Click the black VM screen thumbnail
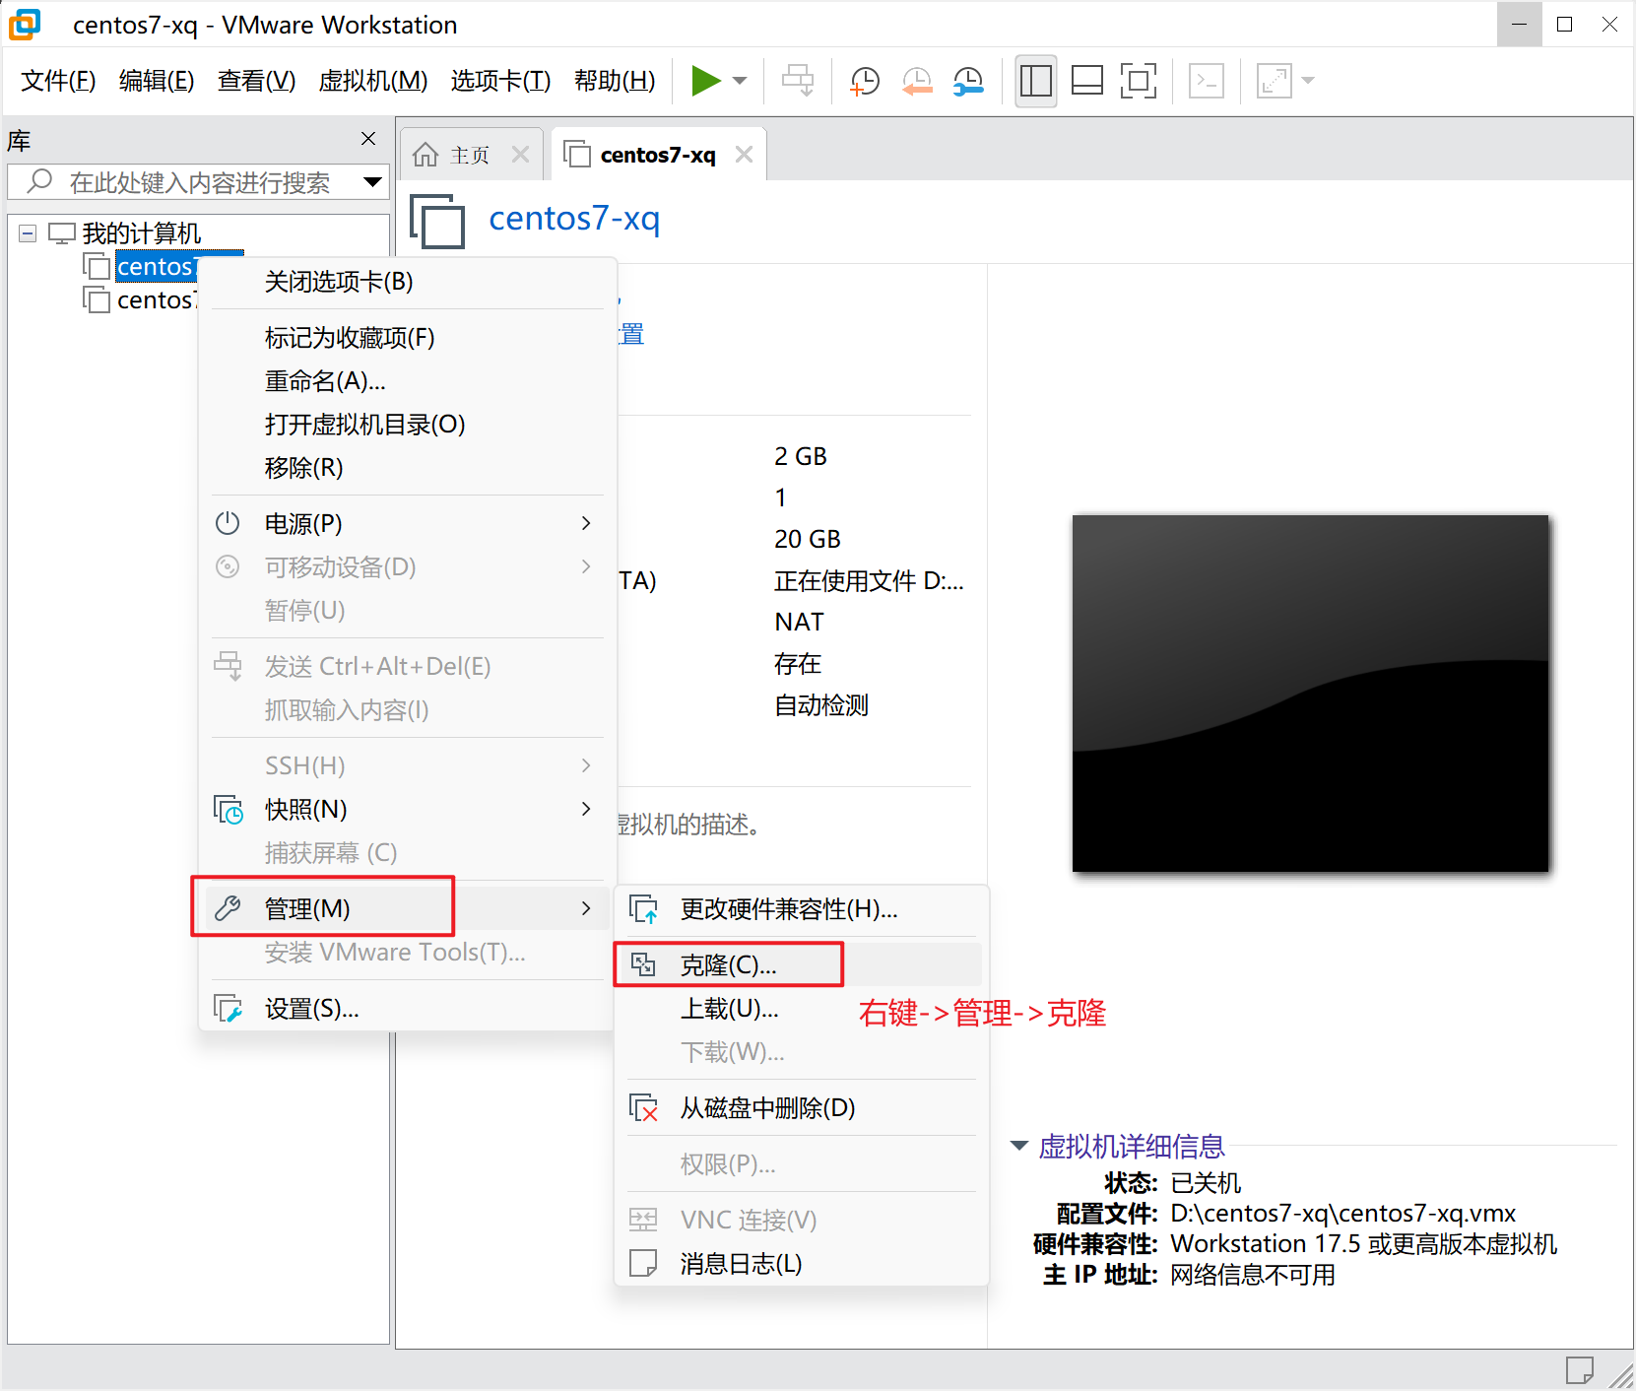The image size is (1636, 1391). tap(1310, 694)
